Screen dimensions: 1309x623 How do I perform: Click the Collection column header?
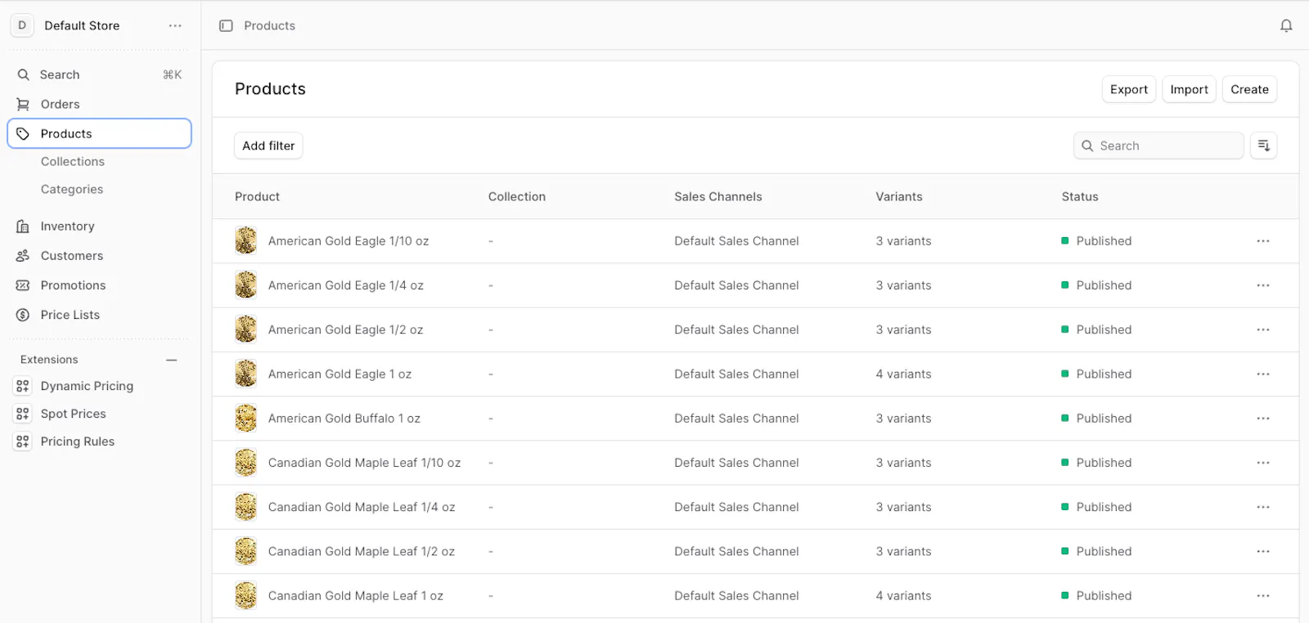517,196
